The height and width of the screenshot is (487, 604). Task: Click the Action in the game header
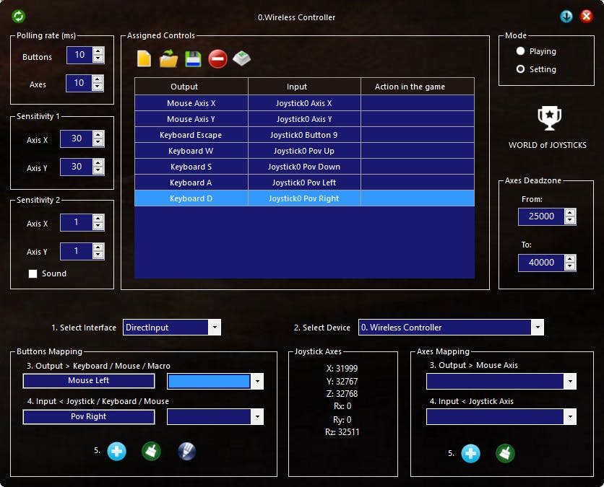point(418,87)
